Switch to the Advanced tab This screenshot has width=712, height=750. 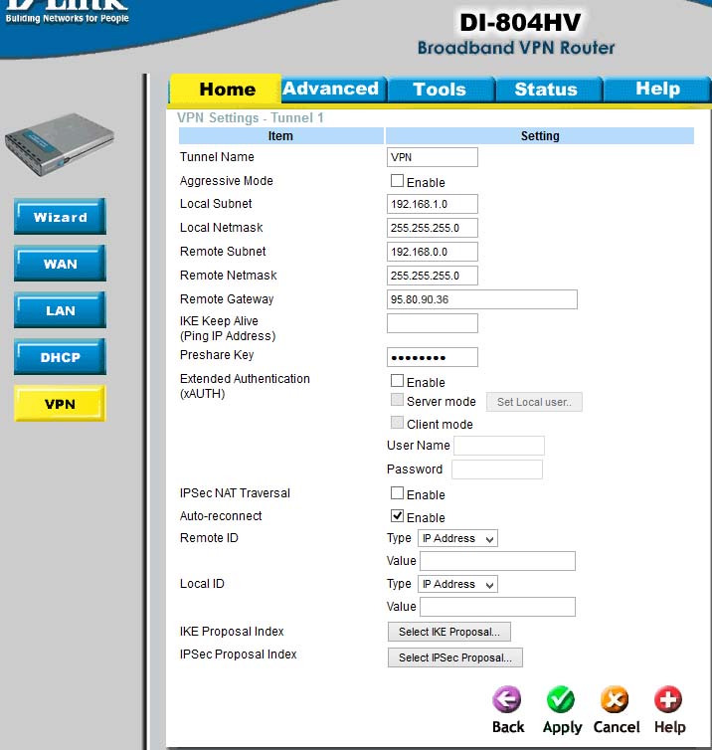click(333, 89)
